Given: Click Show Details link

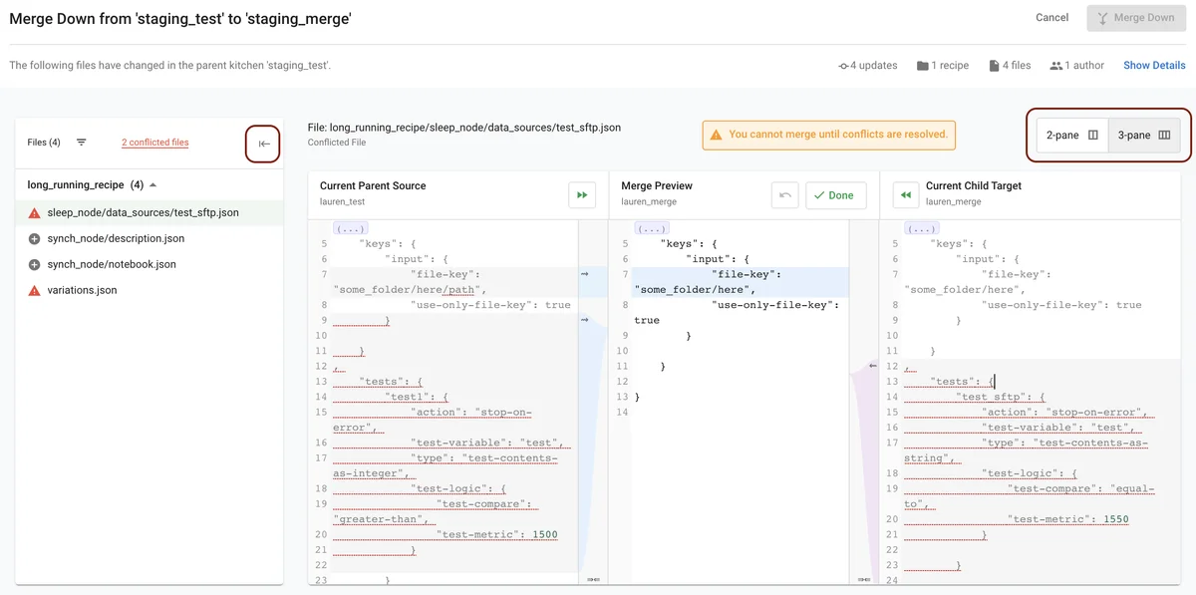Looking at the screenshot, I should click(x=1154, y=66).
